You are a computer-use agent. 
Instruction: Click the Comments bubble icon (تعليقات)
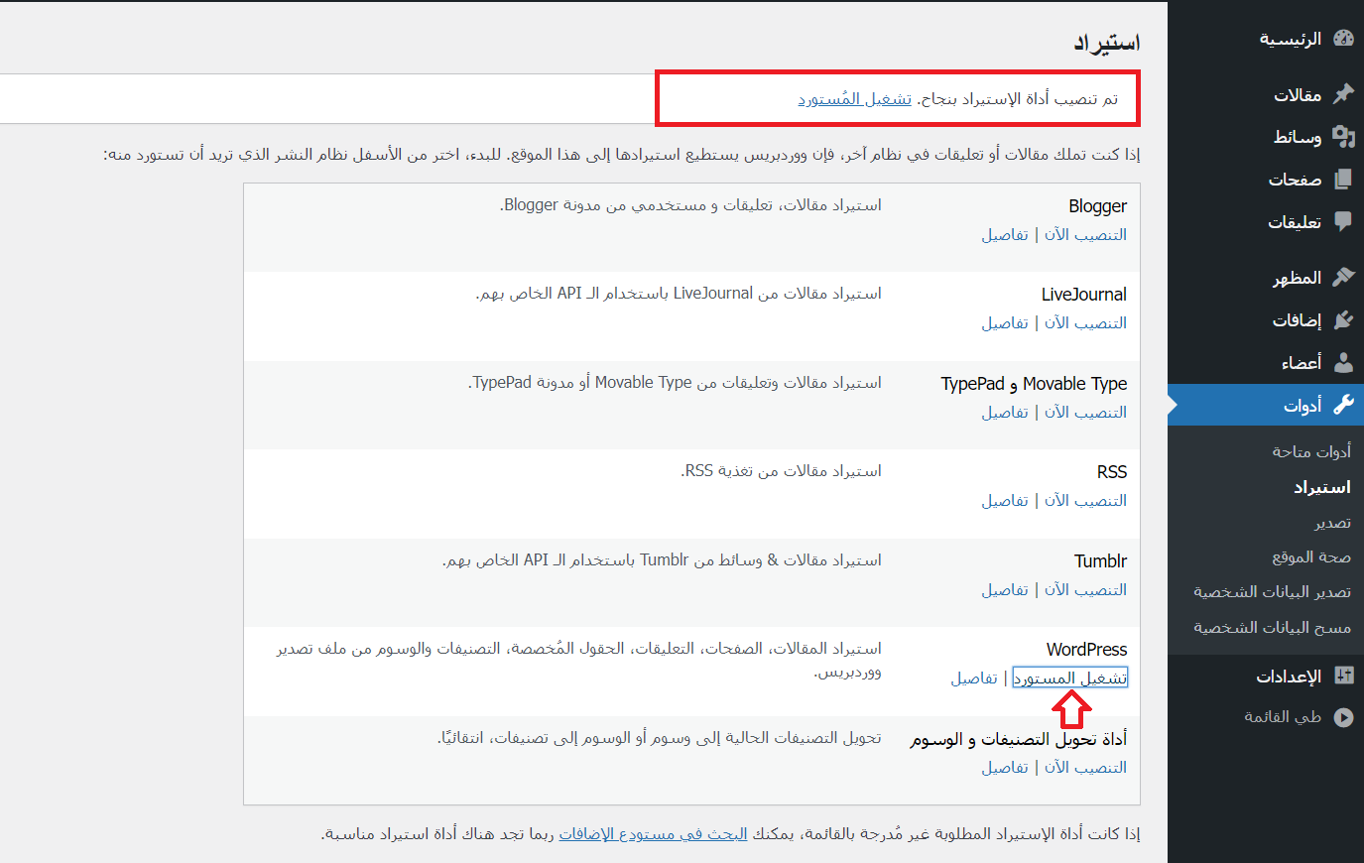click(1343, 222)
